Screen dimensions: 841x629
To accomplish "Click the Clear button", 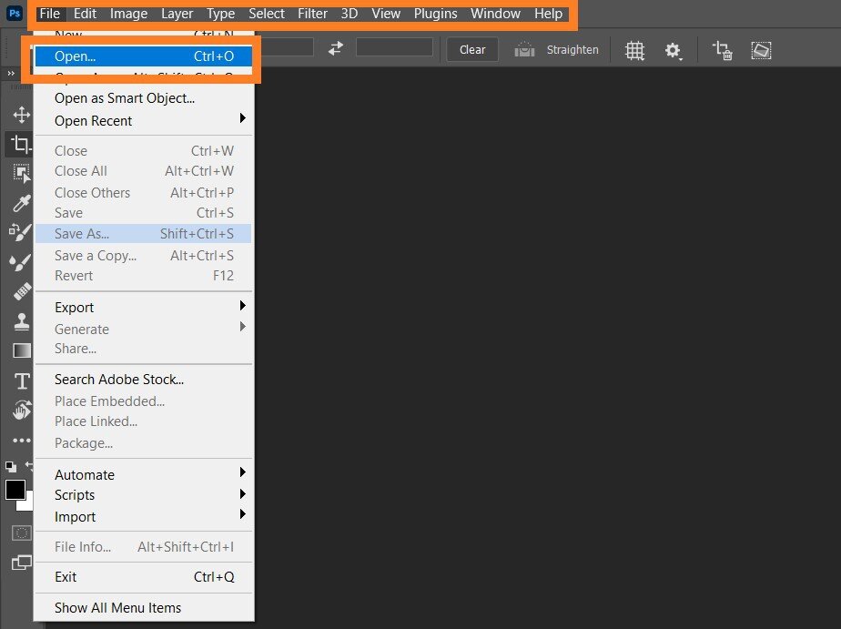I will tap(472, 50).
